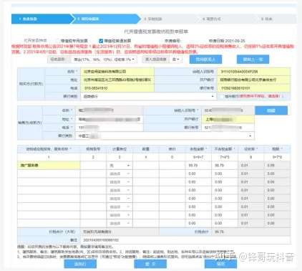Go to the first step in progress bar
Viewport: 302px width, 271px height.
pyautogui.click(x=41, y=19)
